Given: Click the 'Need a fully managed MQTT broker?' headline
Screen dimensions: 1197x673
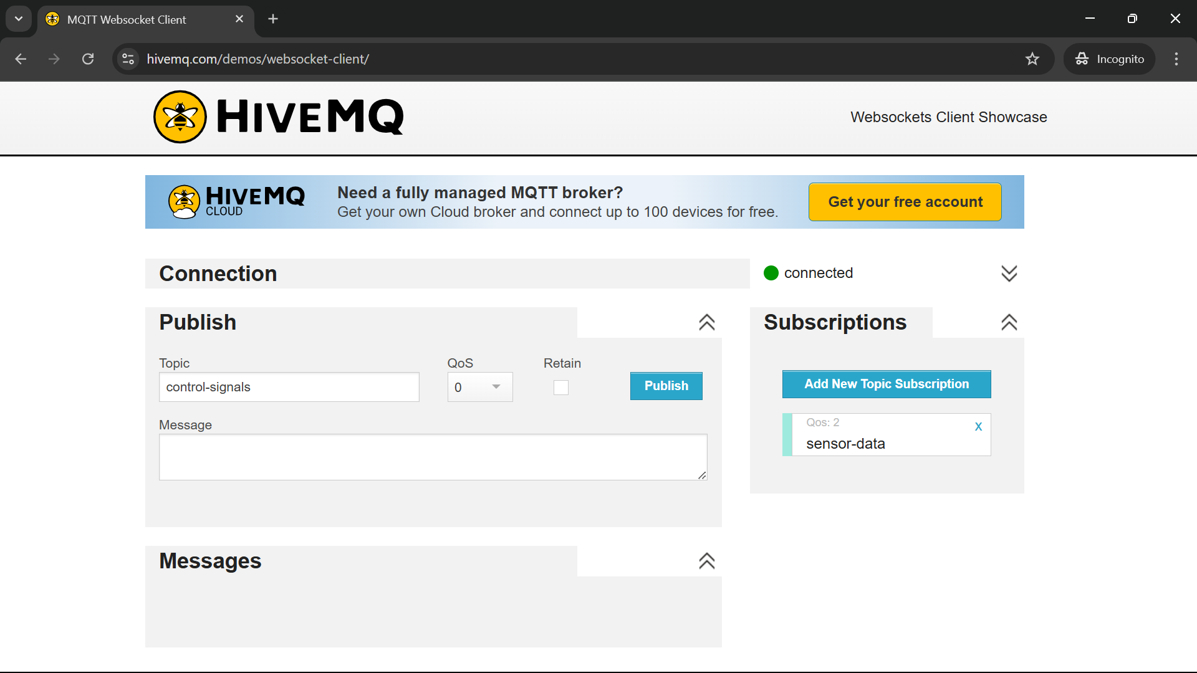Looking at the screenshot, I should [x=480, y=193].
